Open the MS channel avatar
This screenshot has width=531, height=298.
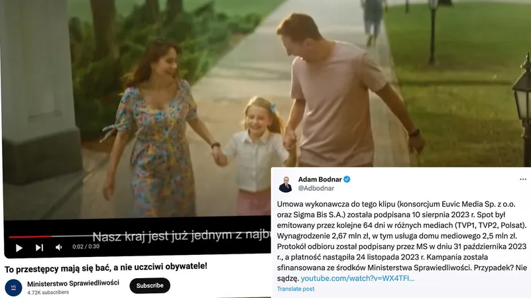pyautogui.click(x=13, y=287)
